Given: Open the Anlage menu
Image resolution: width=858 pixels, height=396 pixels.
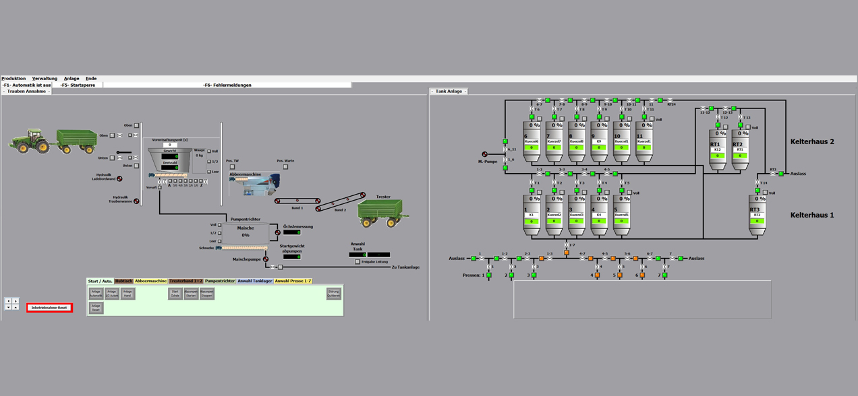Looking at the screenshot, I should pyautogui.click(x=71, y=79).
